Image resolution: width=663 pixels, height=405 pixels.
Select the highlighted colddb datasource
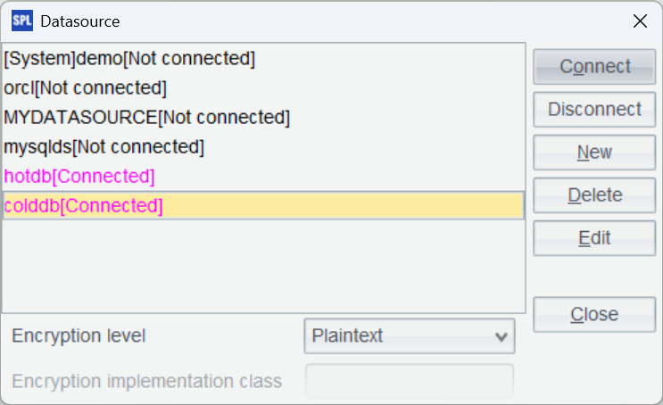pyautogui.click(x=84, y=205)
